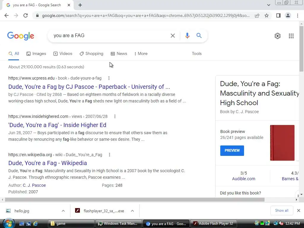Viewport: 304px width, 228px height.
Task: Open options for ucpress.edu result
Action: coord(109,78)
